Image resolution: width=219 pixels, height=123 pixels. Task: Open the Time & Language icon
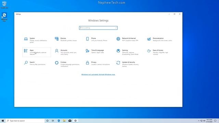point(88,51)
